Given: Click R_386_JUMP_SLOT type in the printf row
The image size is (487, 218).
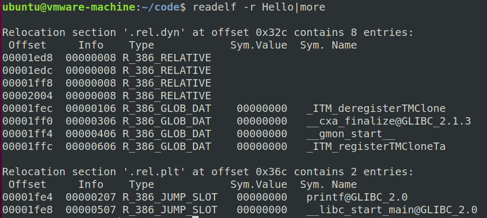Looking at the screenshot, I should pos(170,197).
